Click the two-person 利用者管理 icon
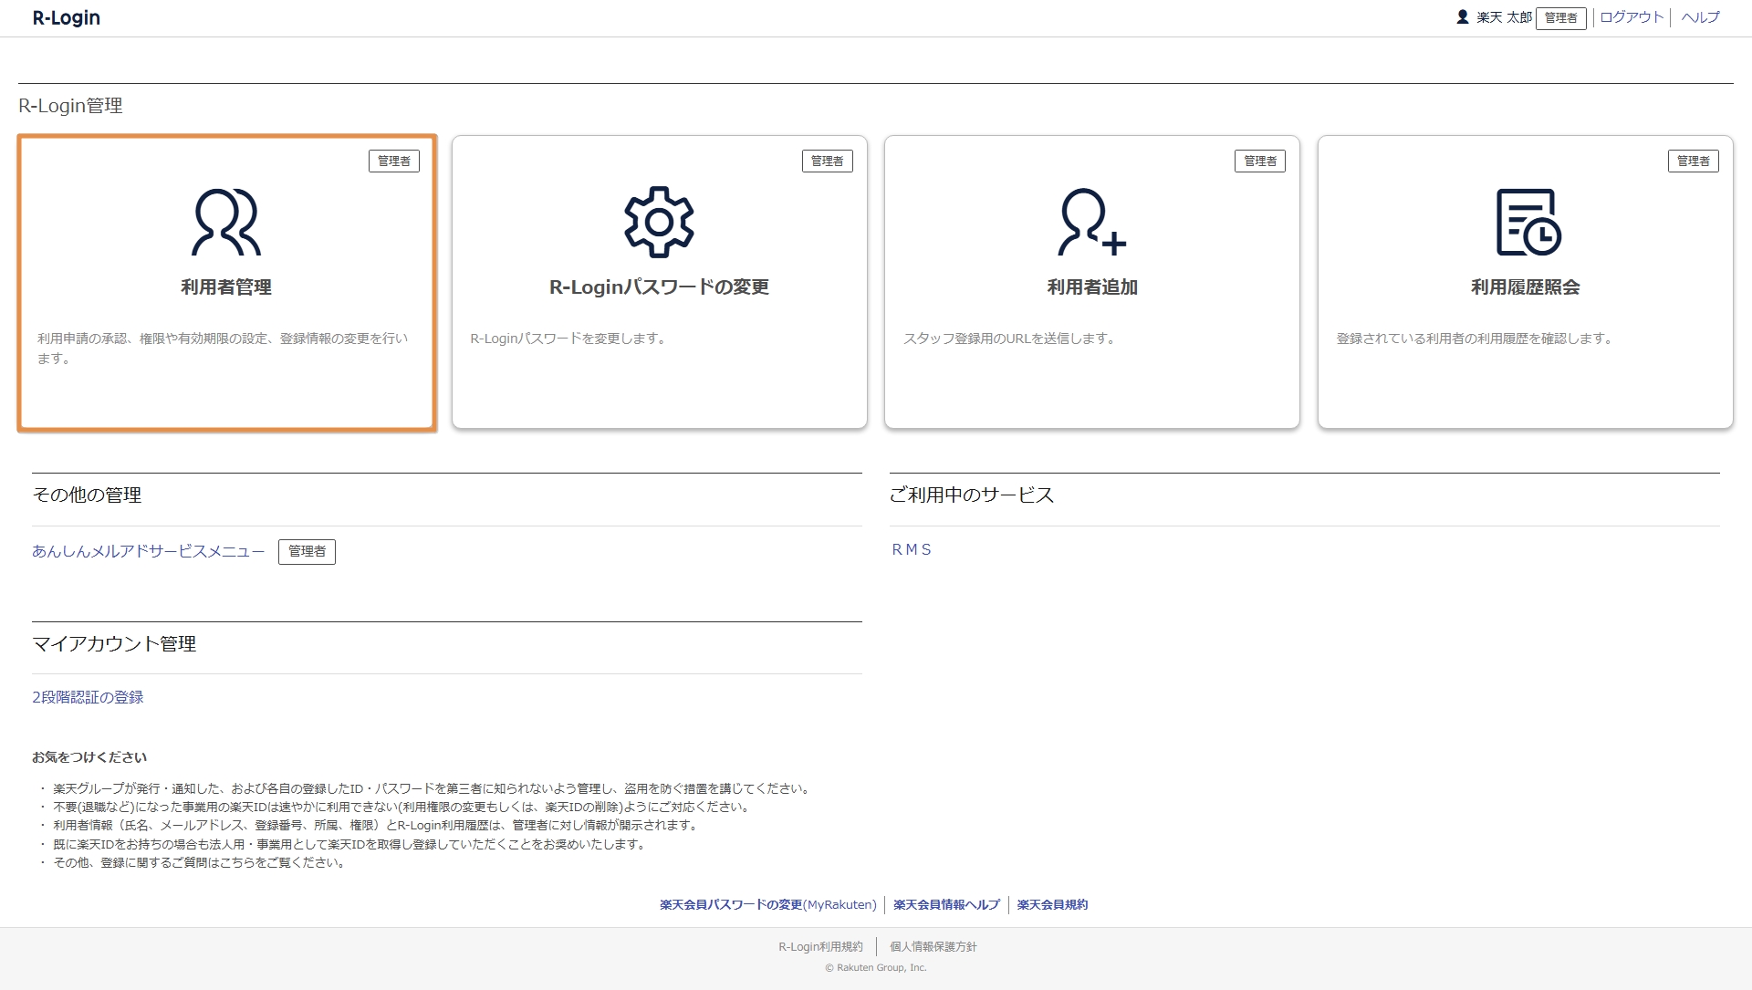Viewport: 1752px width, 990px height. tap(225, 222)
